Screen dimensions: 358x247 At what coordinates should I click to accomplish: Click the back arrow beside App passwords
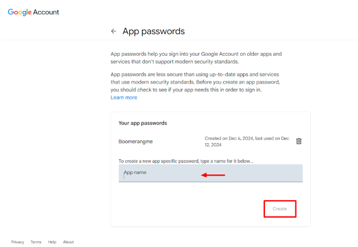(x=114, y=32)
